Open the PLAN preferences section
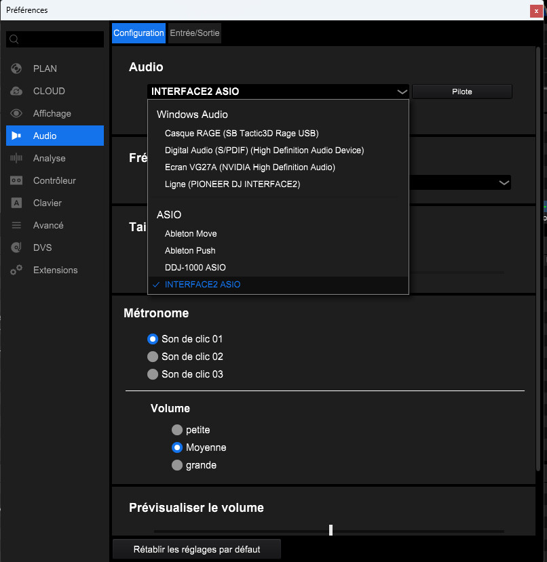This screenshot has width=547, height=562. point(55,68)
